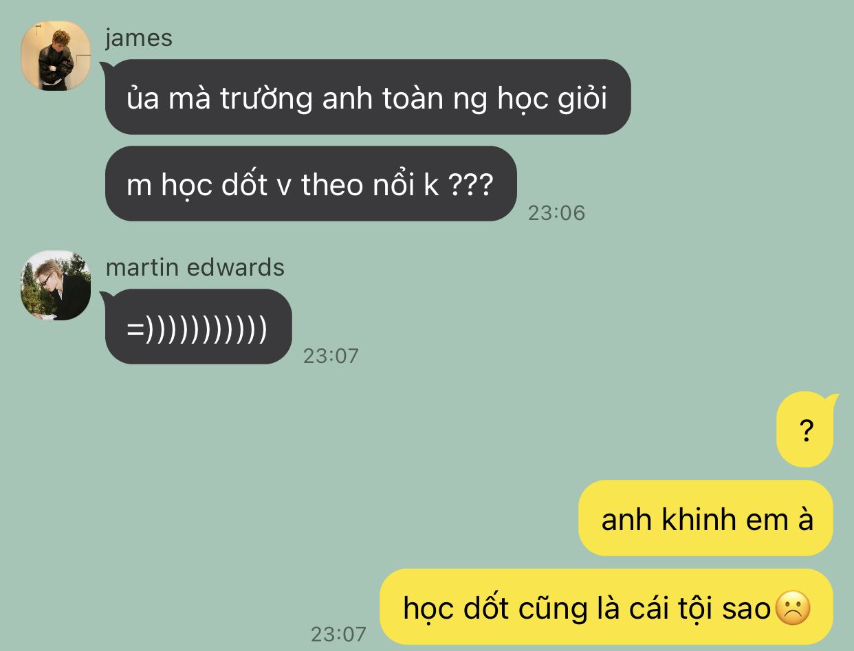
Task: Tap the sender name martin edwards
Action: (195, 267)
